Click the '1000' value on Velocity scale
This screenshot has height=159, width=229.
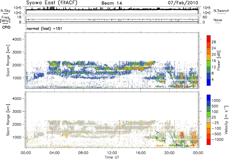point(216,100)
